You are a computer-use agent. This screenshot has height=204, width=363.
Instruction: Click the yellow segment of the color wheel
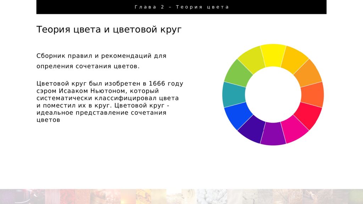[273, 55]
